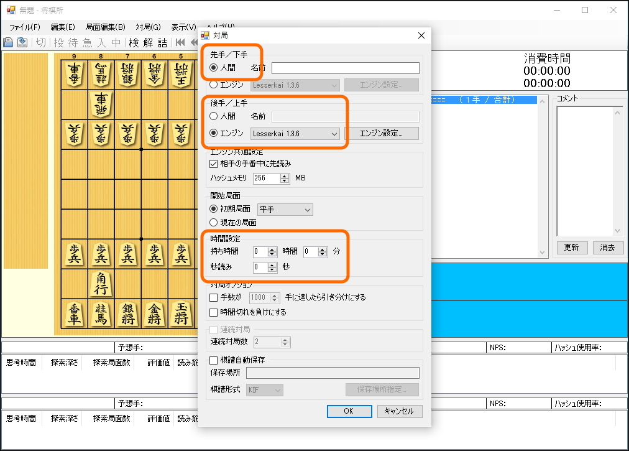Open the 開始局面 平手 dropdown
The image size is (629, 451).
(308, 210)
